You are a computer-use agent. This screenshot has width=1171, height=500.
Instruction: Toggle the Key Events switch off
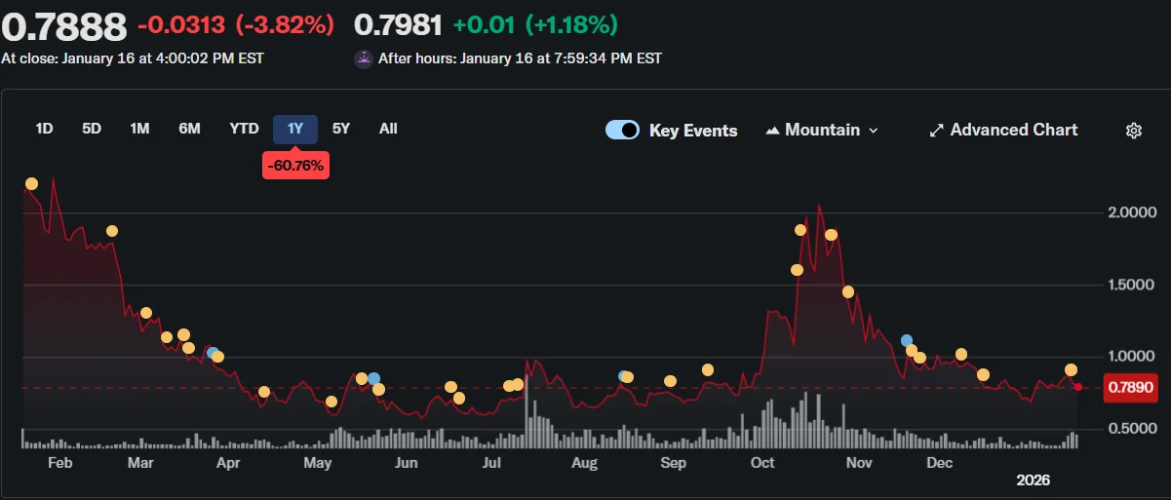[622, 131]
